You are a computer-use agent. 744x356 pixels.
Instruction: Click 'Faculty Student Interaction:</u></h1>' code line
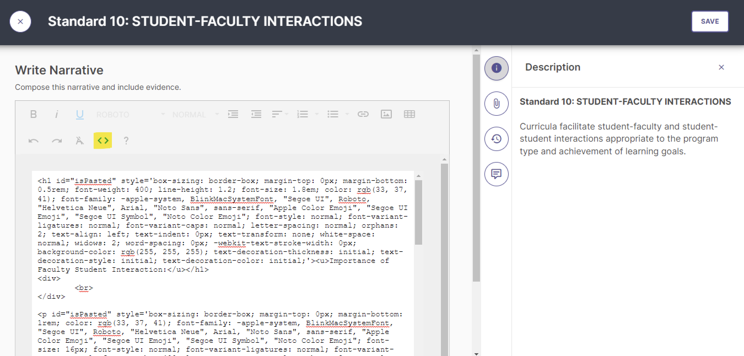click(123, 270)
